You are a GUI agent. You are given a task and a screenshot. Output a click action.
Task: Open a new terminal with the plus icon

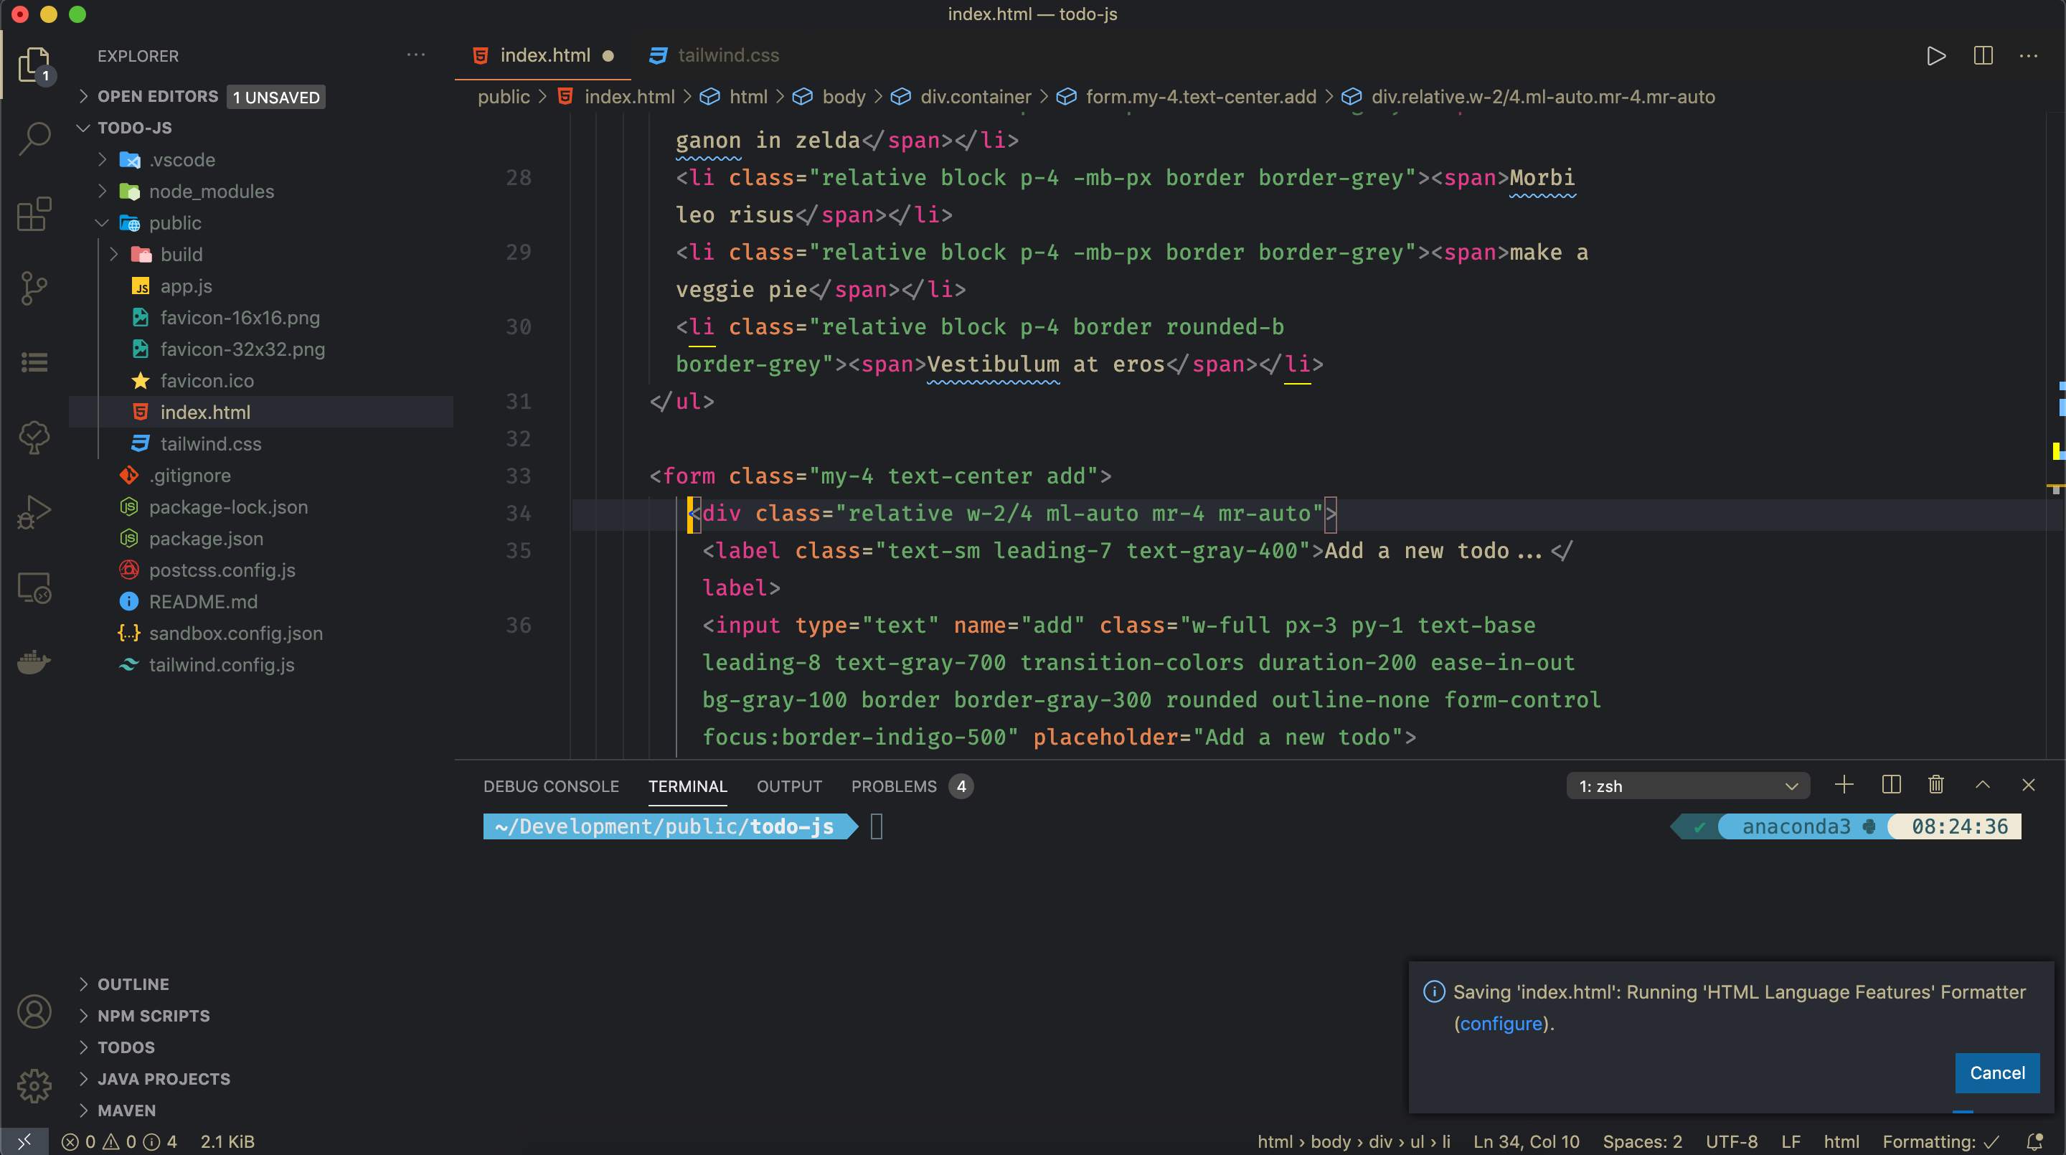click(x=1844, y=786)
